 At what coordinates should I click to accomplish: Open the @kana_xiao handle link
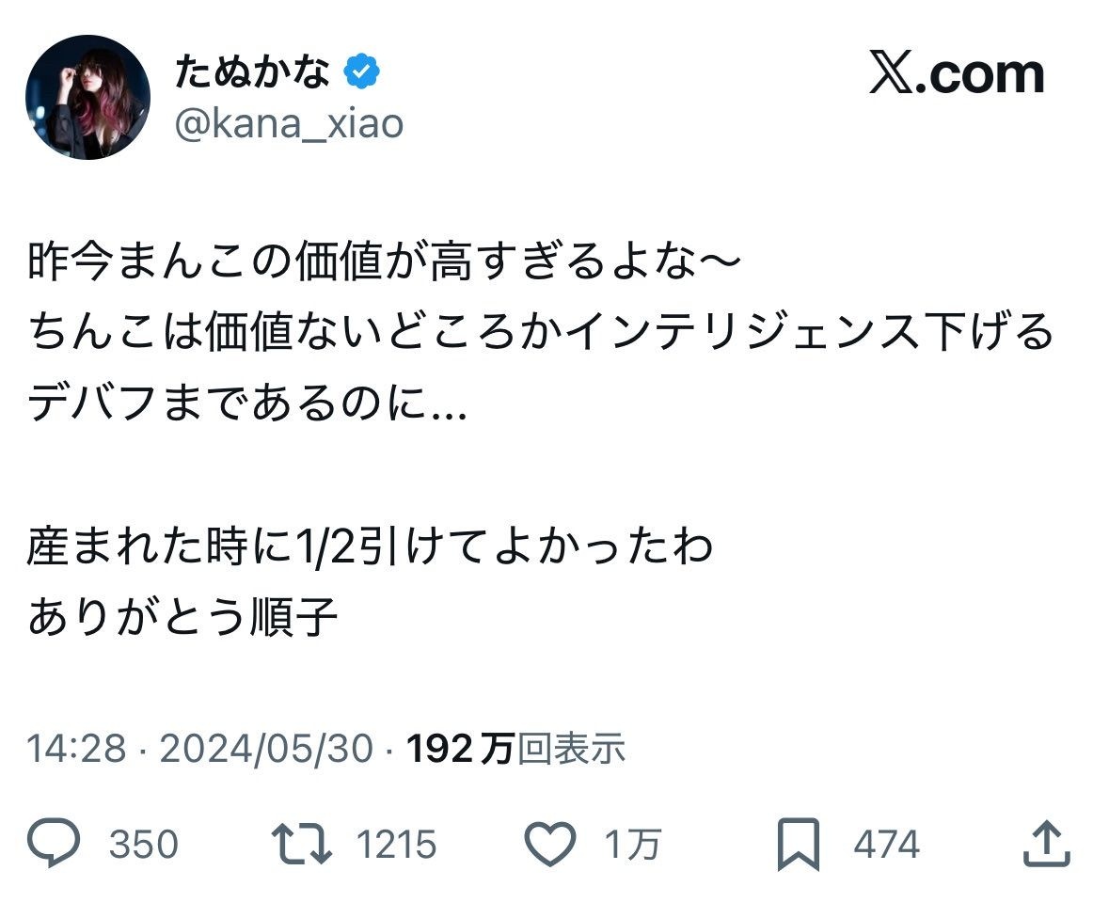[289, 123]
